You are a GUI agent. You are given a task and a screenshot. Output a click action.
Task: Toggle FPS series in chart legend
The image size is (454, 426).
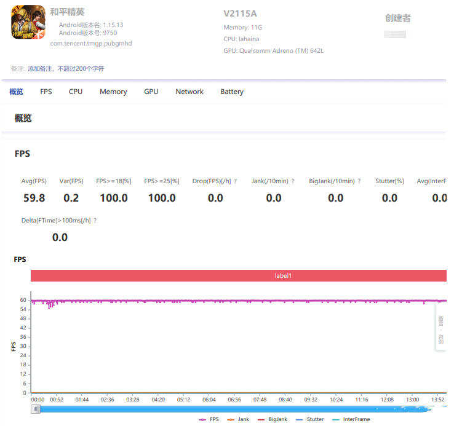[209, 419]
